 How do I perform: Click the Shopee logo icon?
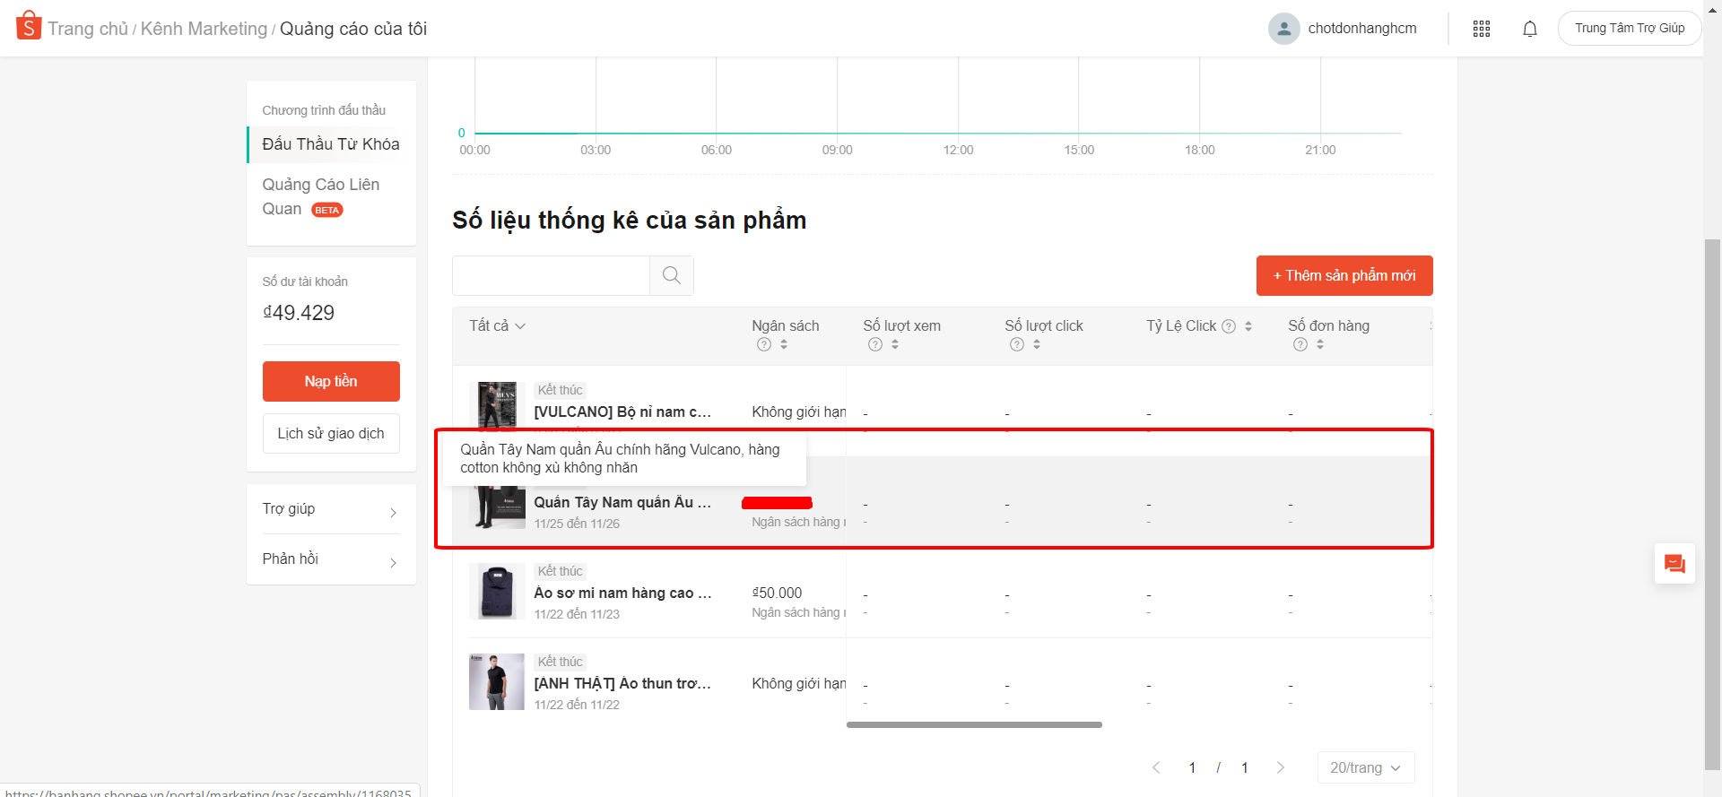click(29, 26)
